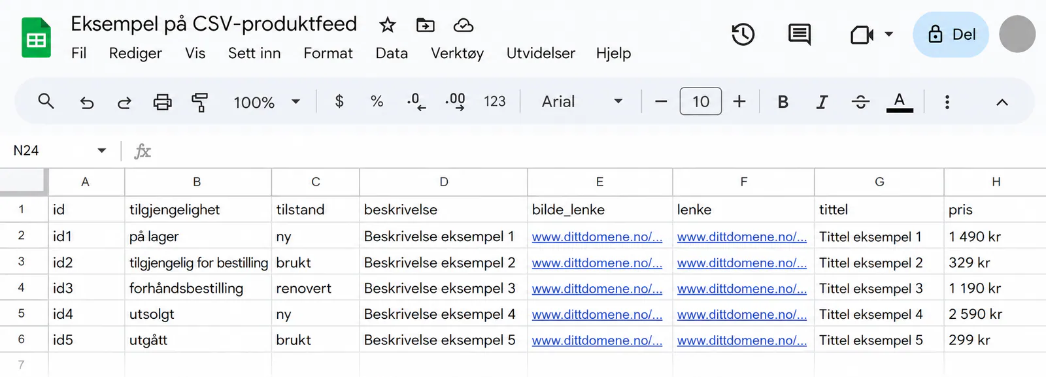Open the account avatar
The width and height of the screenshot is (1046, 377).
[1017, 34]
